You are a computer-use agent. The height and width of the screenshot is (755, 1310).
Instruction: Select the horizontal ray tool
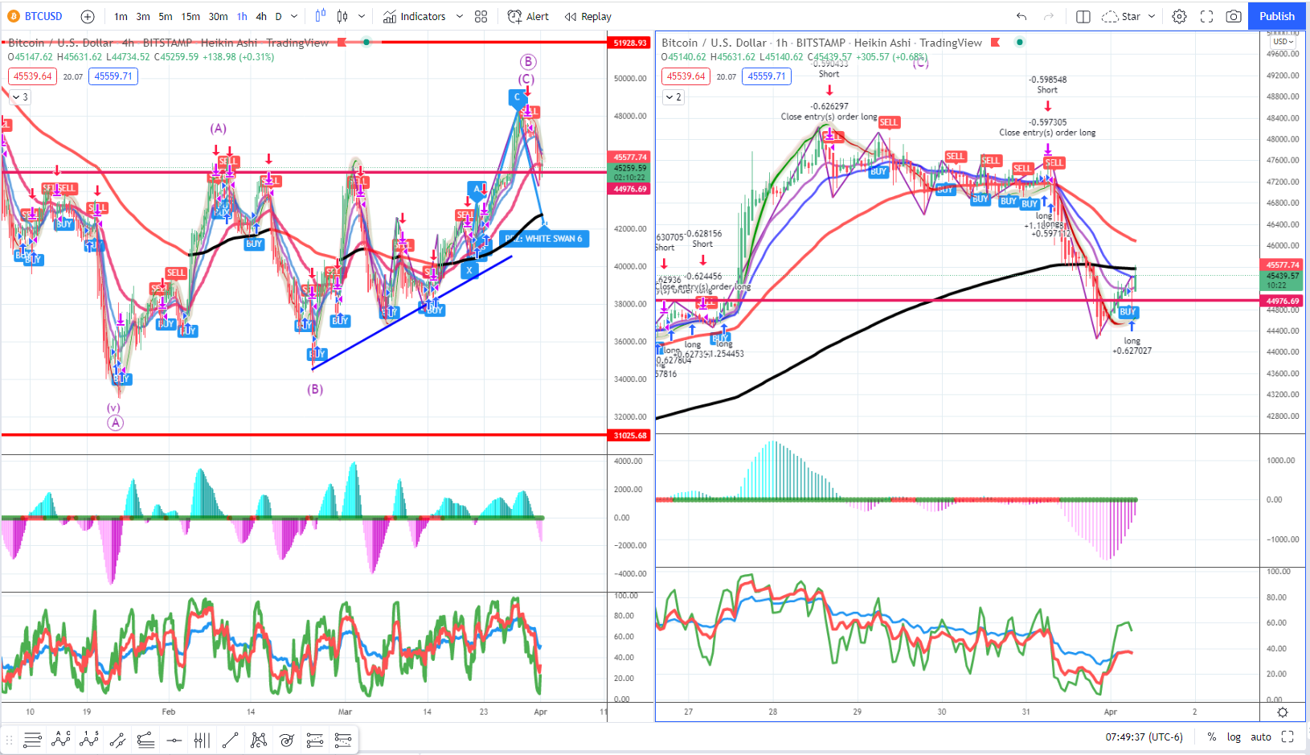[x=174, y=740]
